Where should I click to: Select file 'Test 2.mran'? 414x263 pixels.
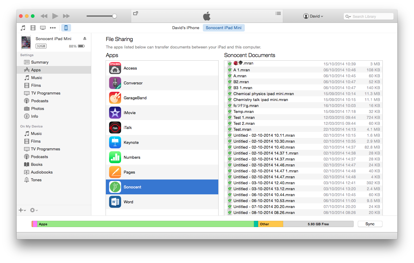coord(303,123)
